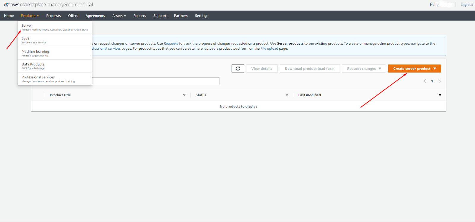The image size is (475, 222).
Task: Open the Reports navigation item
Action: 140,16
